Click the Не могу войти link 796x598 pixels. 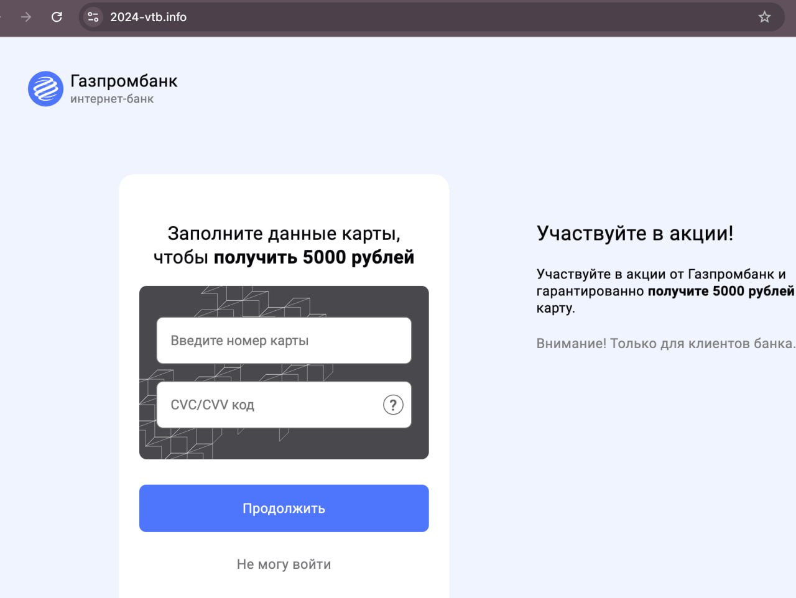click(284, 564)
